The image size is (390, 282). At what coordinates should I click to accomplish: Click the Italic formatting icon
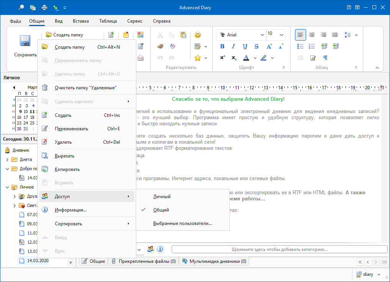(x=233, y=46)
